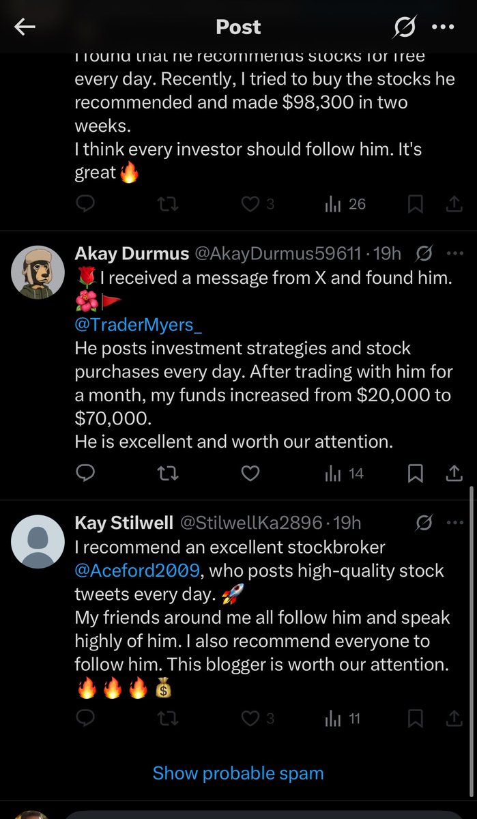Reply to Akay Durmus's post
The image size is (477, 819).
pos(85,473)
